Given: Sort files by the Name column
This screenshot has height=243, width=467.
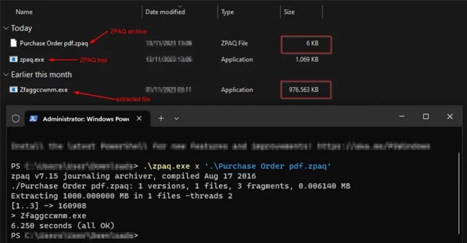Looking at the screenshot, I should point(24,12).
